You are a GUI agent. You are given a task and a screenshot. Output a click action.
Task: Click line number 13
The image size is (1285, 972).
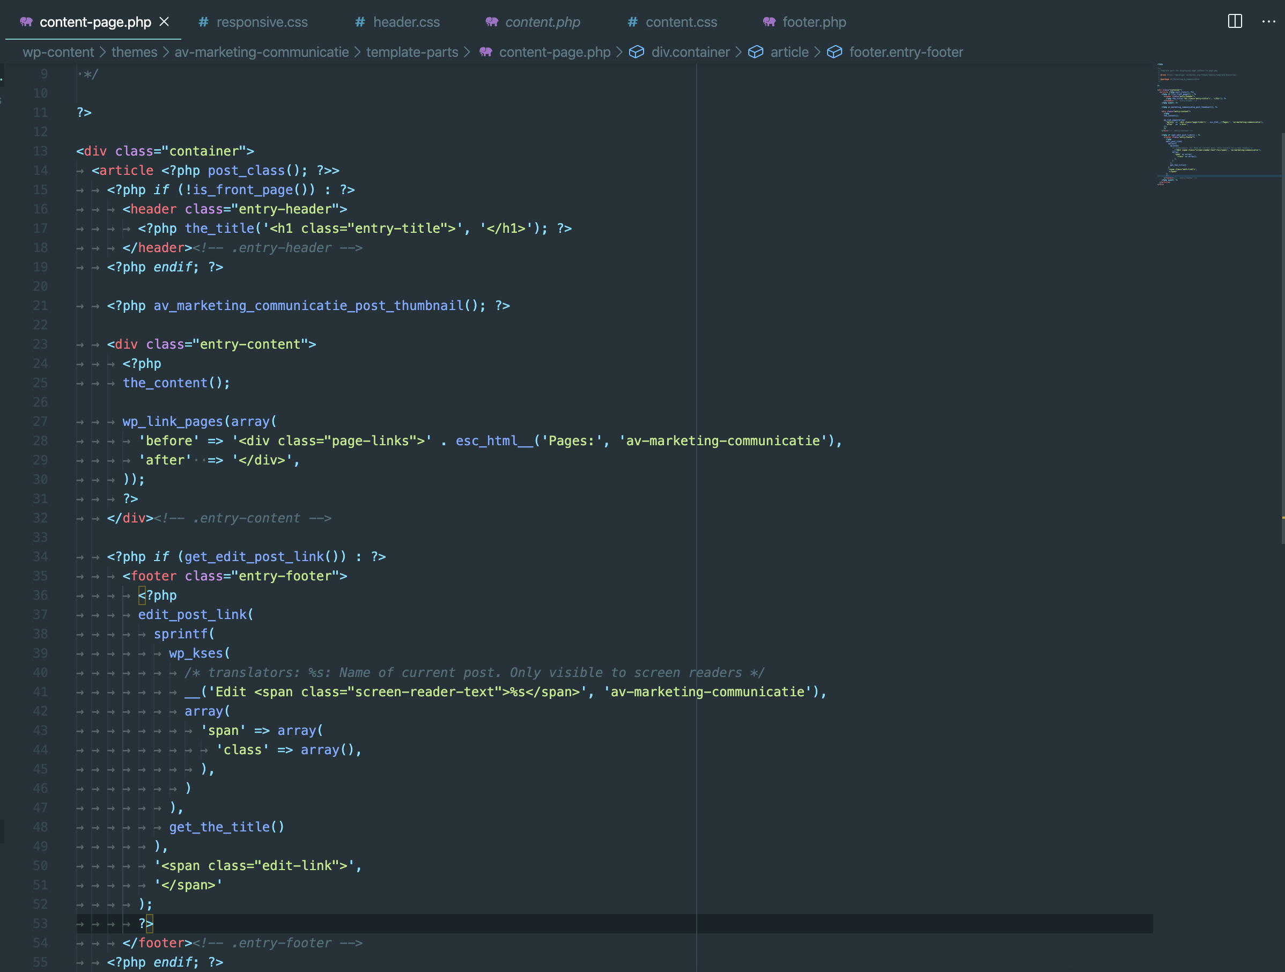(40, 151)
